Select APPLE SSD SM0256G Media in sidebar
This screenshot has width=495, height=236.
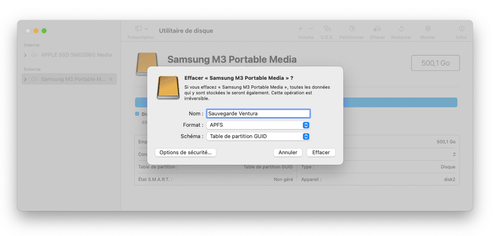pyautogui.click(x=76, y=55)
